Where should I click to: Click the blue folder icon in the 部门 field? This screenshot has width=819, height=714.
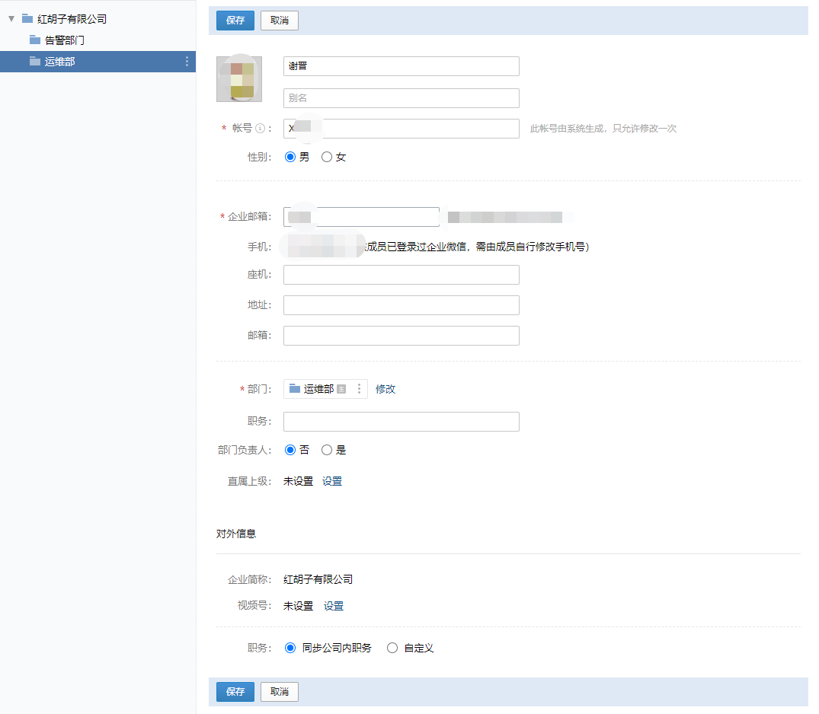pyautogui.click(x=296, y=388)
